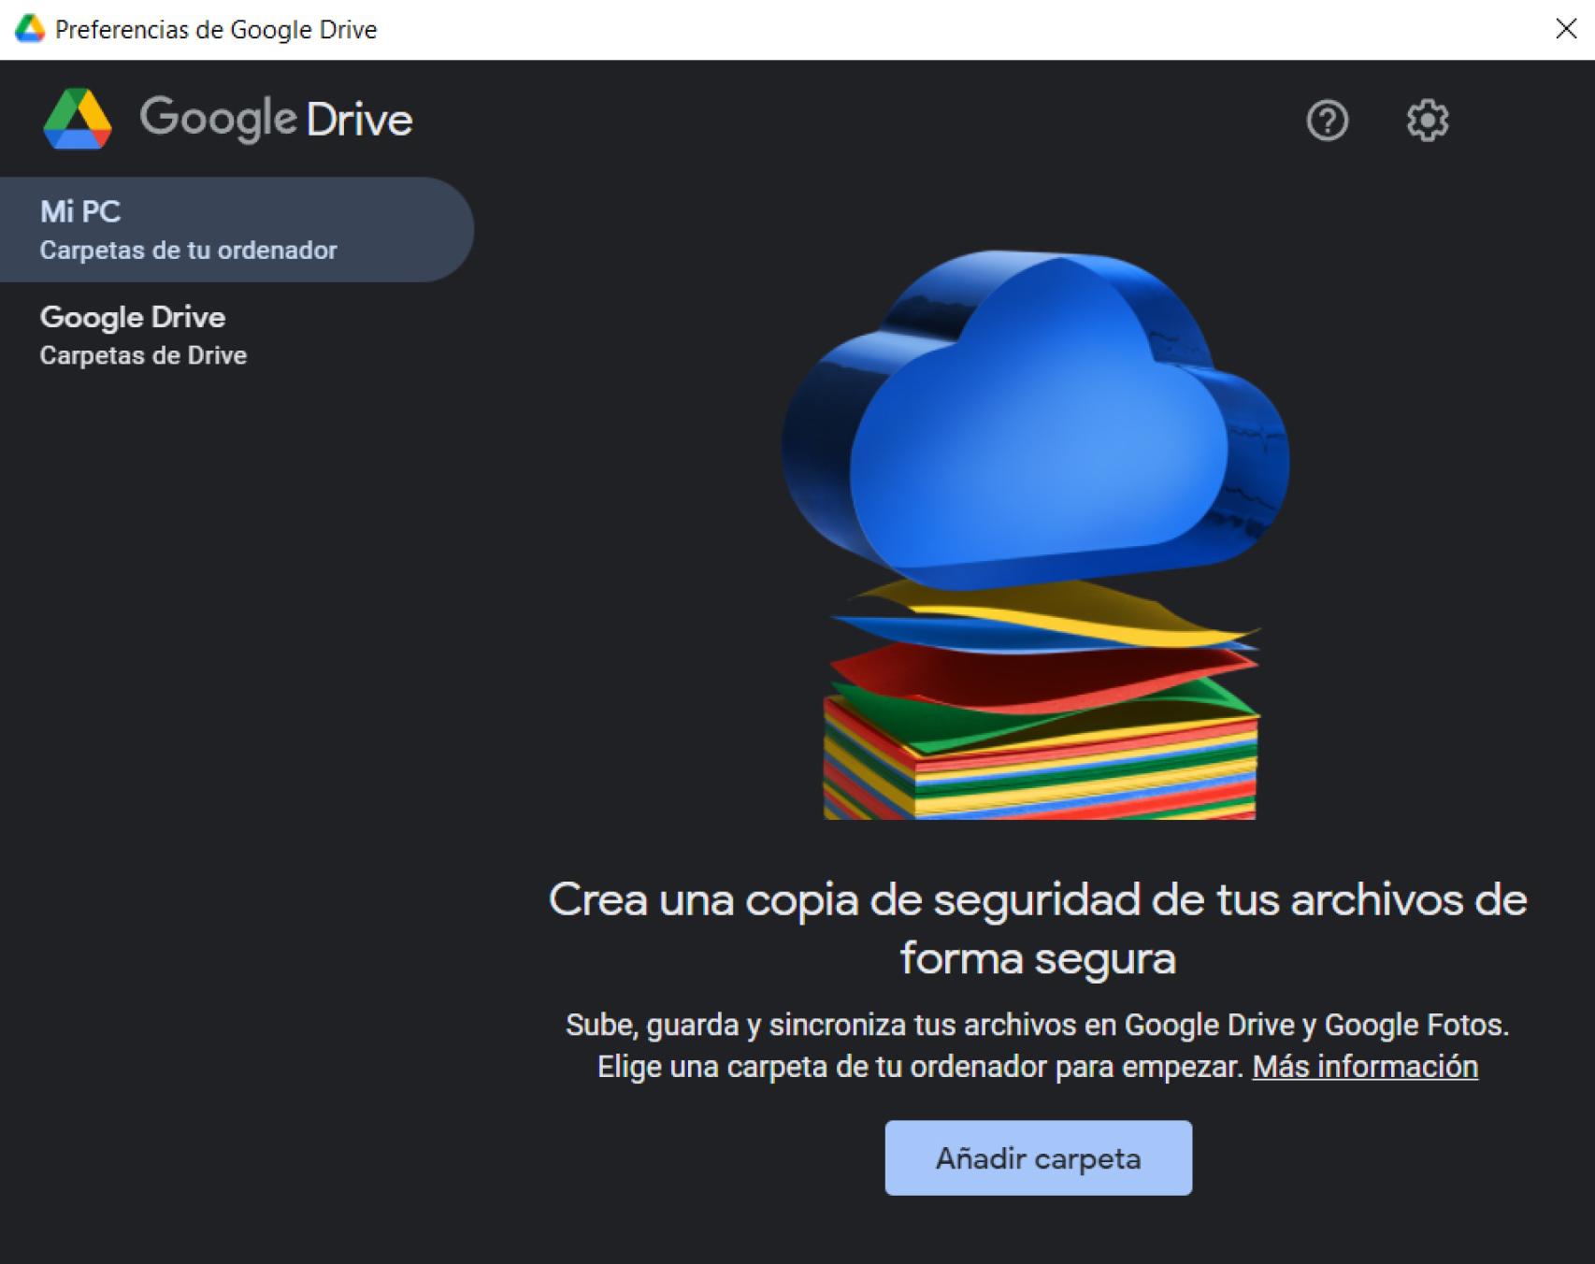Close the Preferencias de Google Drive window

1566,29
